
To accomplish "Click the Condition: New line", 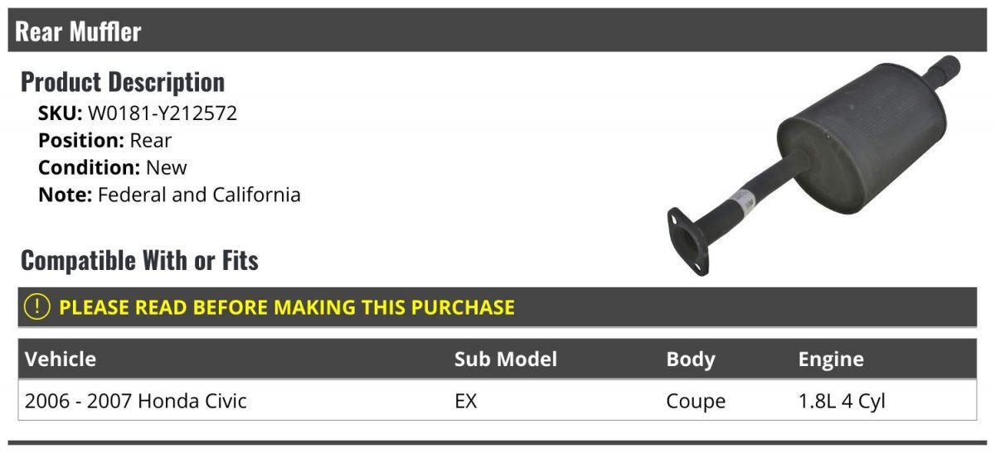I will 113,167.
